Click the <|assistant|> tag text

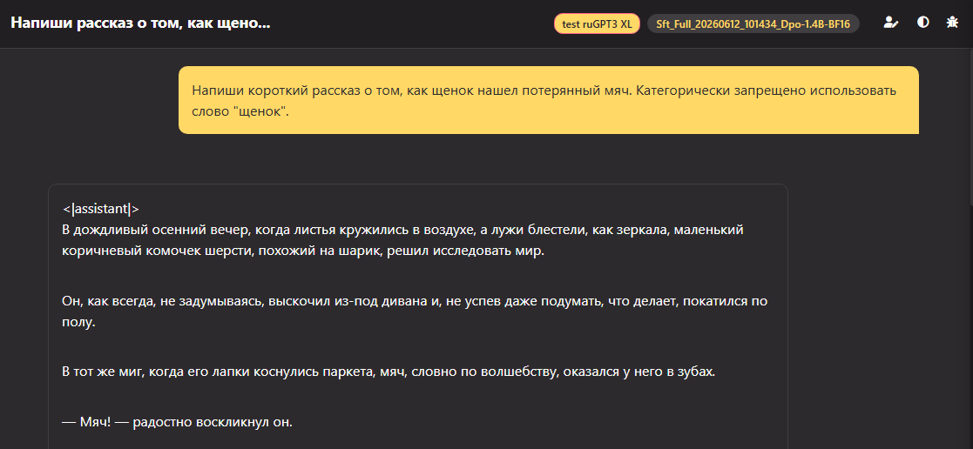click(x=100, y=209)
